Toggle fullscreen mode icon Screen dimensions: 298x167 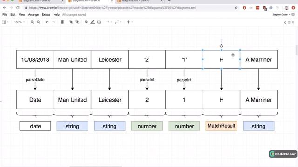[x=285, y=22]
